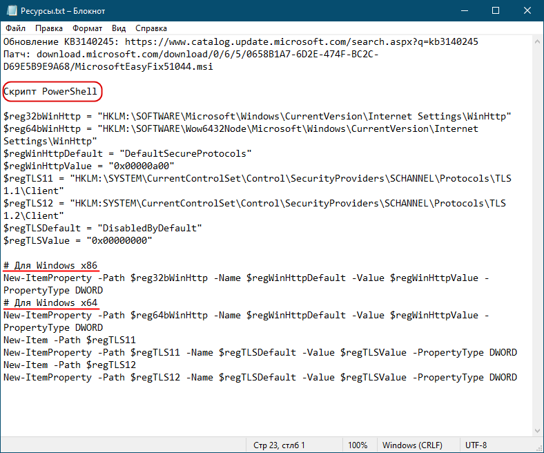Click the $reg64bWinHttp variable definition line
This screenshot has height=453, width=544.
241,128
